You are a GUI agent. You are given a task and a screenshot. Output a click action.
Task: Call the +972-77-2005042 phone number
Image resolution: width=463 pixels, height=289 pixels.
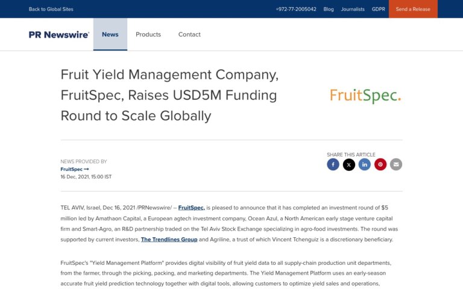click(x=296, y=9)
